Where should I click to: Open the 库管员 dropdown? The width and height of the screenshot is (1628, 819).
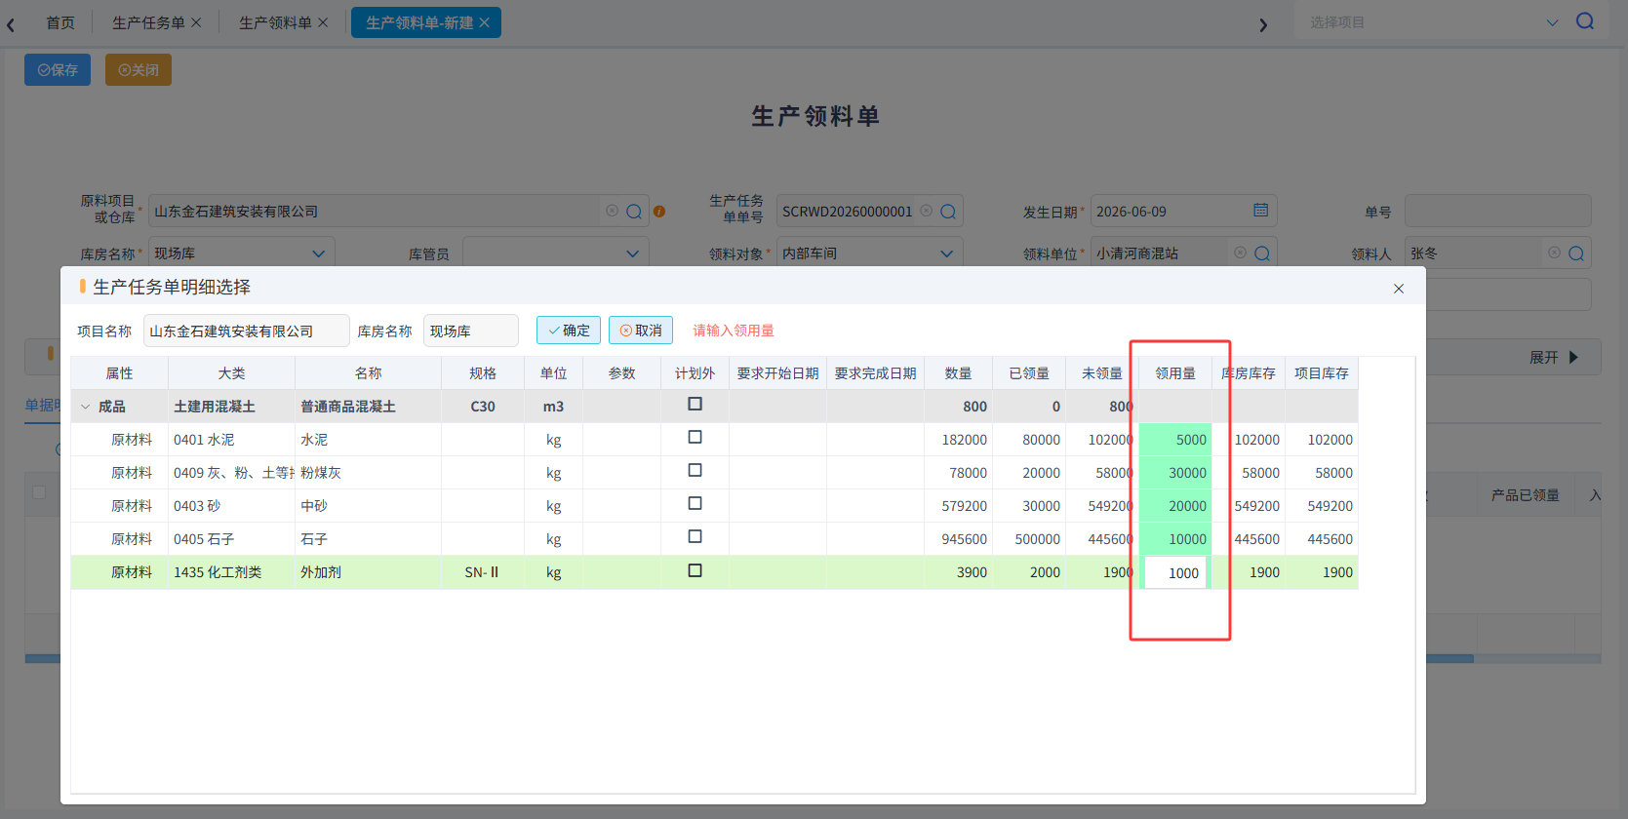tap(633, 253)
